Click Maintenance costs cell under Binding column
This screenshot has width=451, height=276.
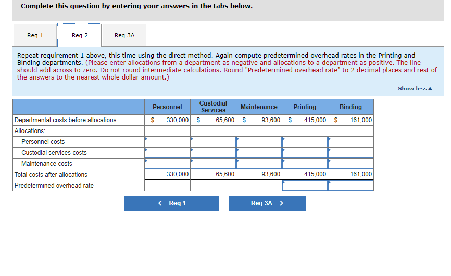pyautogui.click(x=350, y=164)
